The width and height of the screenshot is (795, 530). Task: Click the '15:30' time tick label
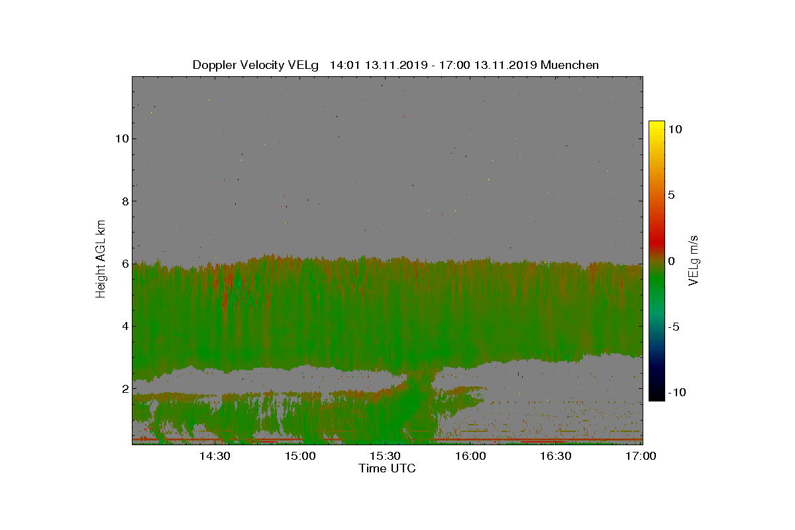(x=385, y=456)
